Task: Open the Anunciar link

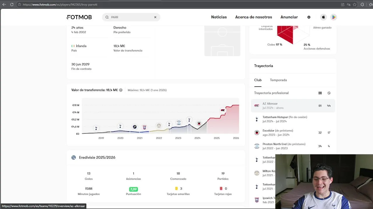Action: pos(289,17)
